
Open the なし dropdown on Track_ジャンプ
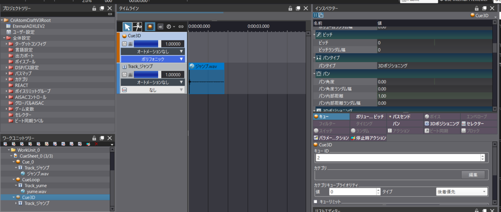click(153, 90)
